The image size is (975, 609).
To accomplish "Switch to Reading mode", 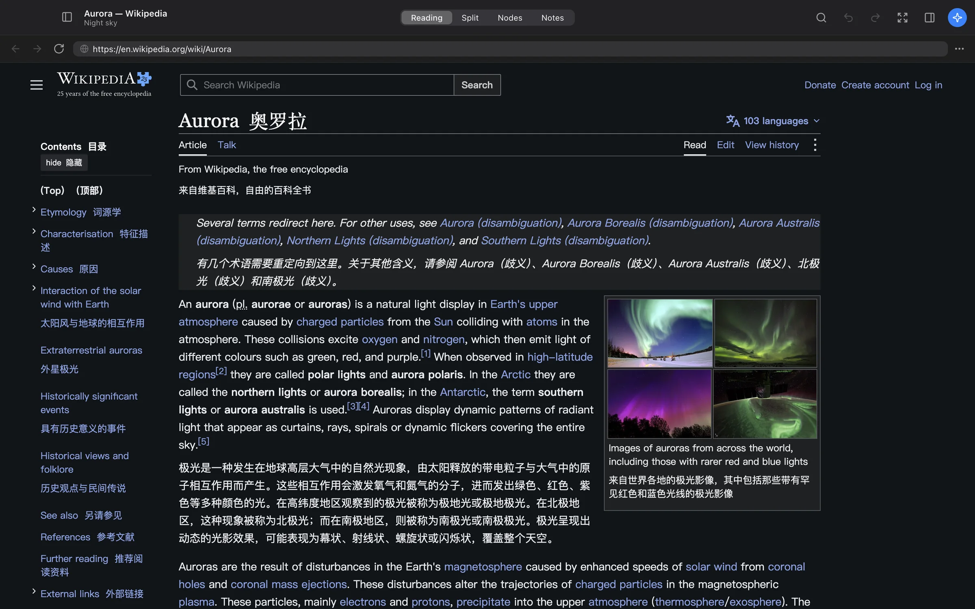I will coord(426,17).
